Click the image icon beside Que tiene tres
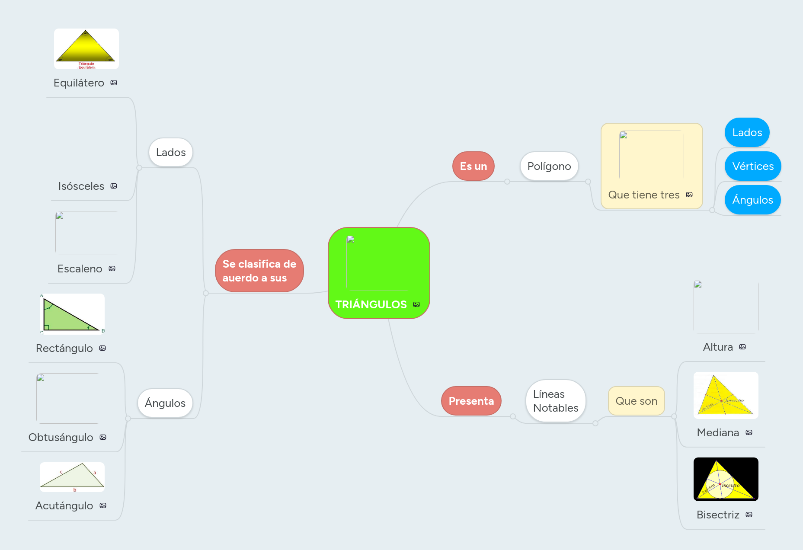803x550 pixels. (x=689, y=195)
